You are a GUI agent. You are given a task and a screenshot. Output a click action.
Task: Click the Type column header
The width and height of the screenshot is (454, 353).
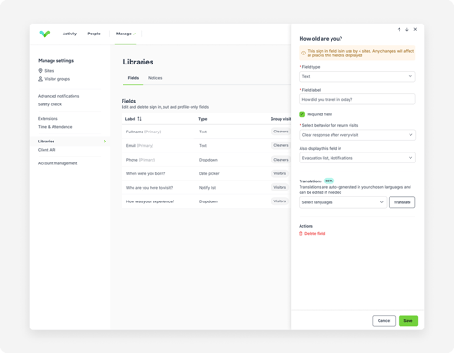(202, 119)
